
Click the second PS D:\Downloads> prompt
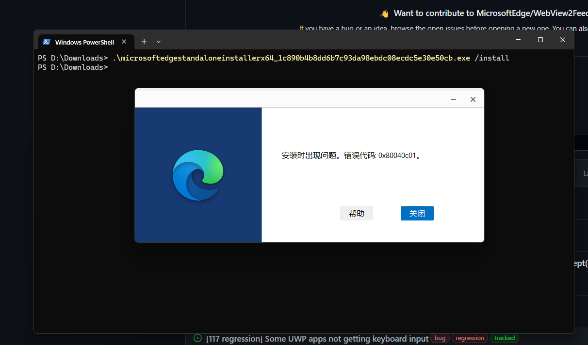pos(73,67)
